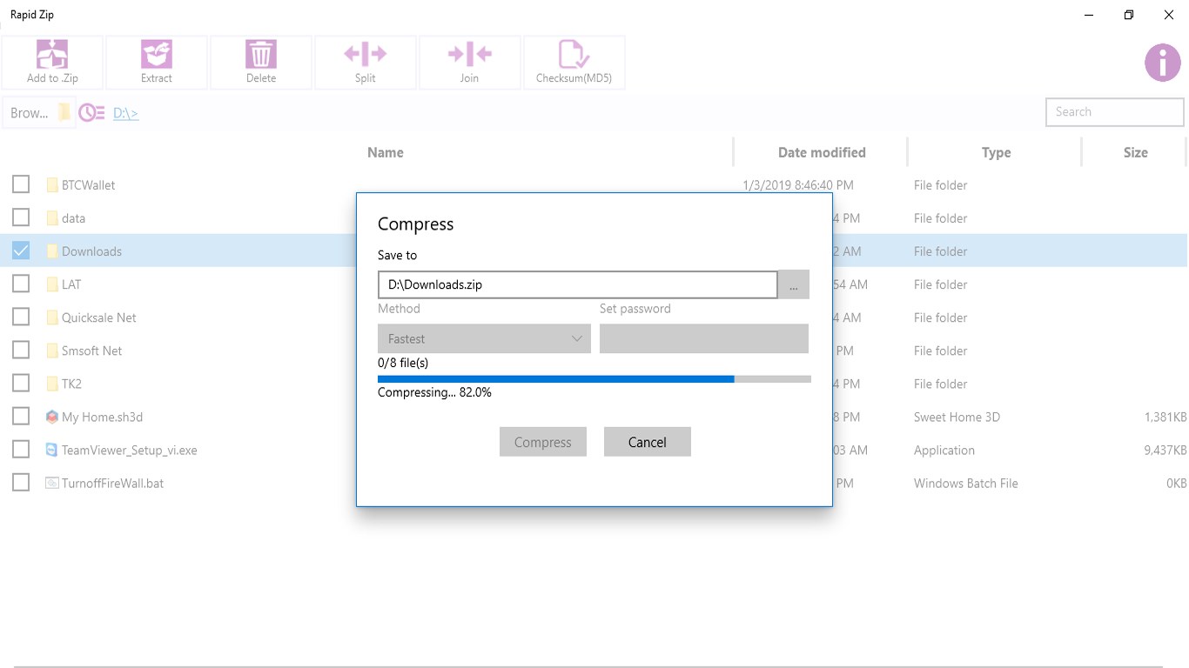
Task: Check the data folder checkbox
Action: tap(21, 217)
